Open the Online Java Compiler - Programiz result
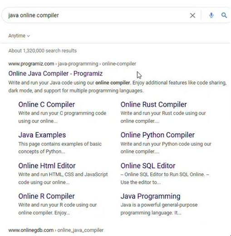This screenshot has width=231, height=236. pyautogui.click(x=55, y=74)
